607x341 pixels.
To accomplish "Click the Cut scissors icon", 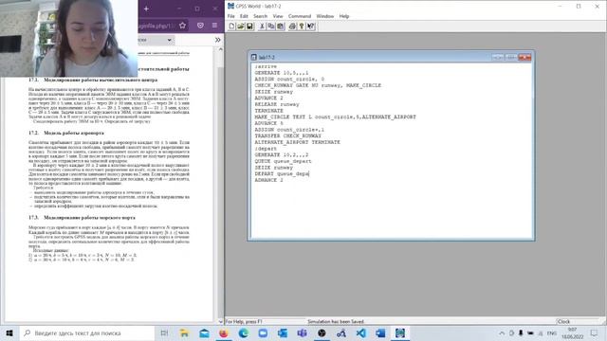I will click(x=262, y=27).
